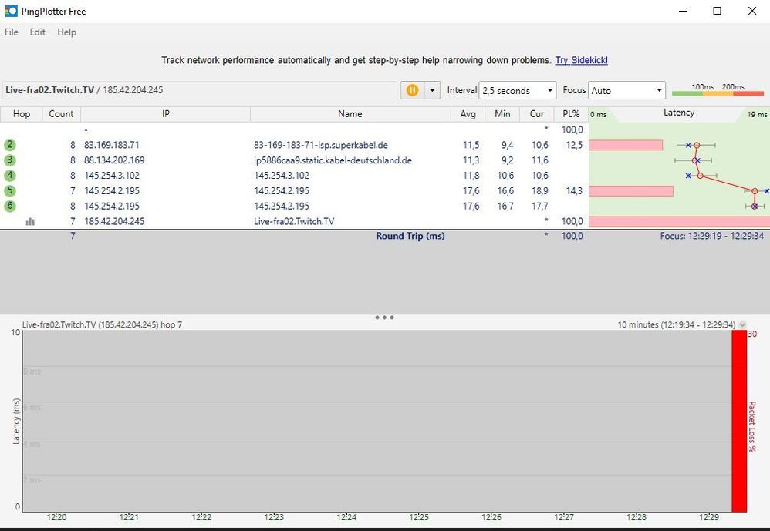Open the Edit menu

pos(37,32)
